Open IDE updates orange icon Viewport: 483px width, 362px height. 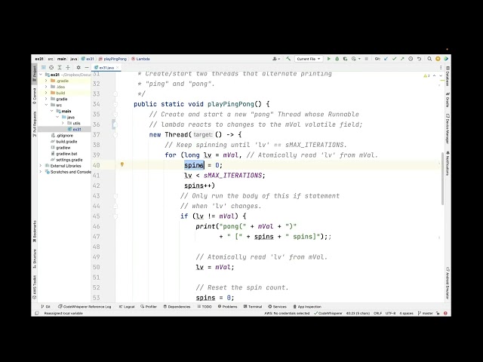[x=438, y=59]
